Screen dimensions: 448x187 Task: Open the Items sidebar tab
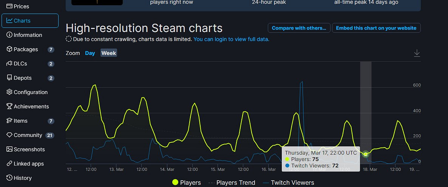pyautogui.click(x=20, y=121)
